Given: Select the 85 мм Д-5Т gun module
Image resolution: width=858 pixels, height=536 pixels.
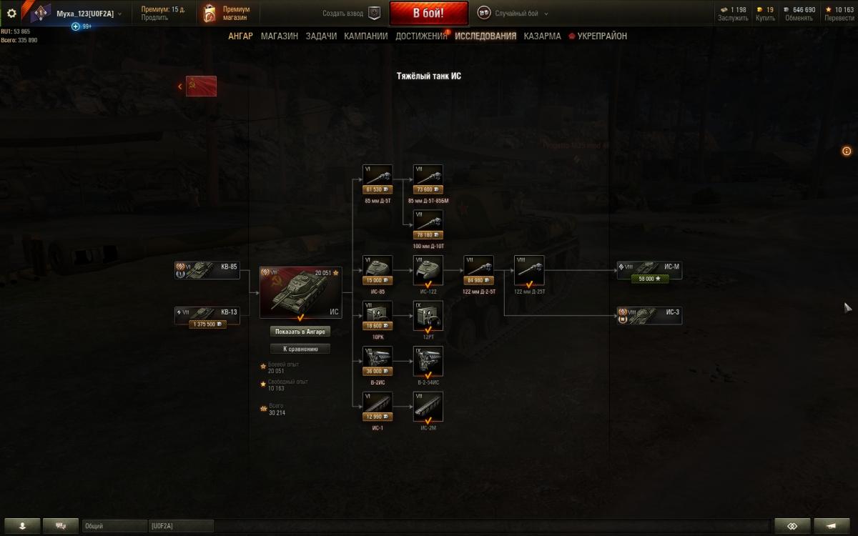Looking at the screenshot, I should 378,179.
